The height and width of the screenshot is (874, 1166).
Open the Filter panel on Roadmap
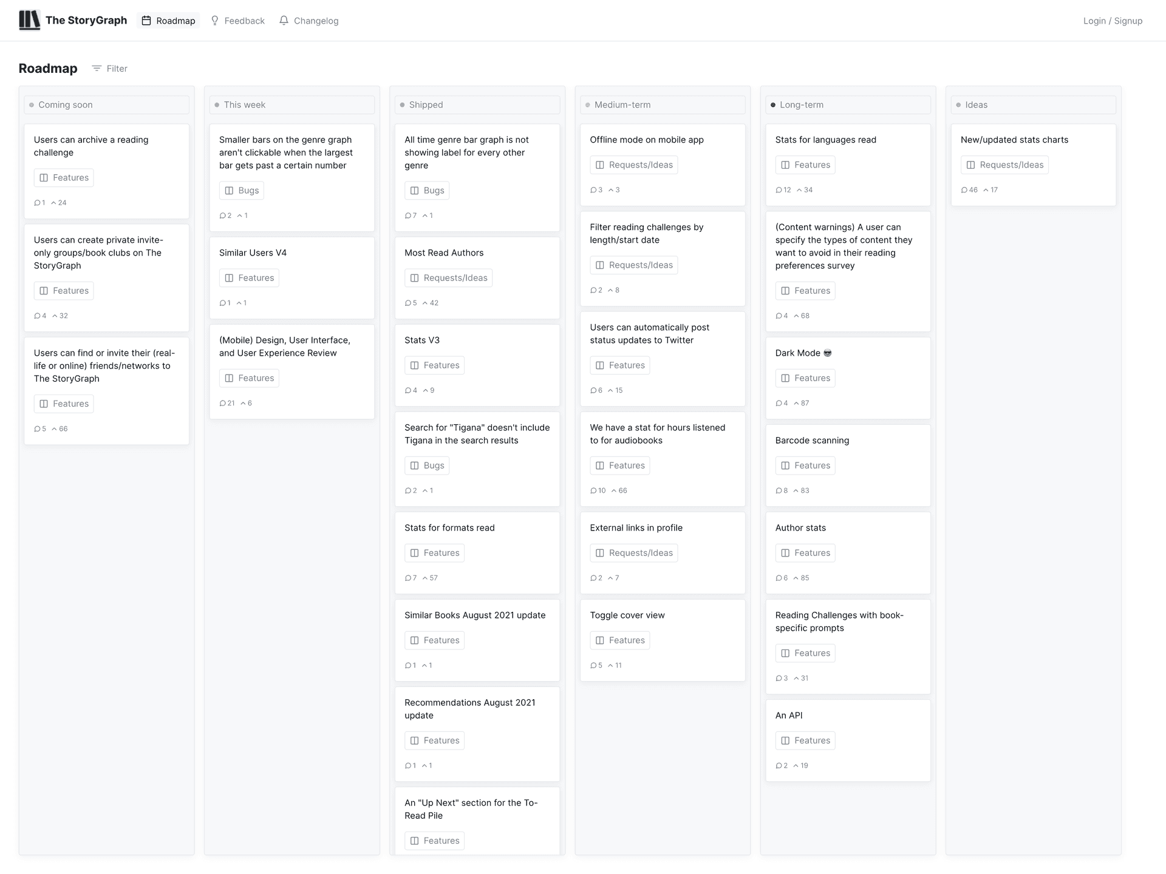pyautogui.click(x=110, y=68)
